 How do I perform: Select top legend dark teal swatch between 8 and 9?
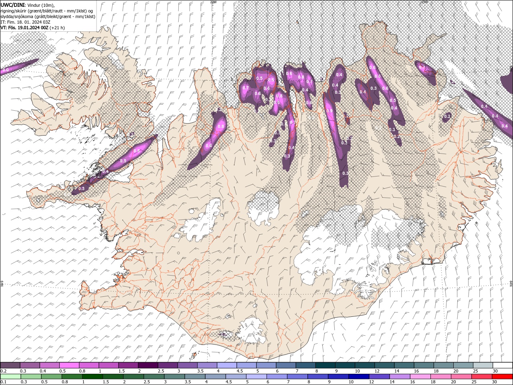click(x=325, y=365)
